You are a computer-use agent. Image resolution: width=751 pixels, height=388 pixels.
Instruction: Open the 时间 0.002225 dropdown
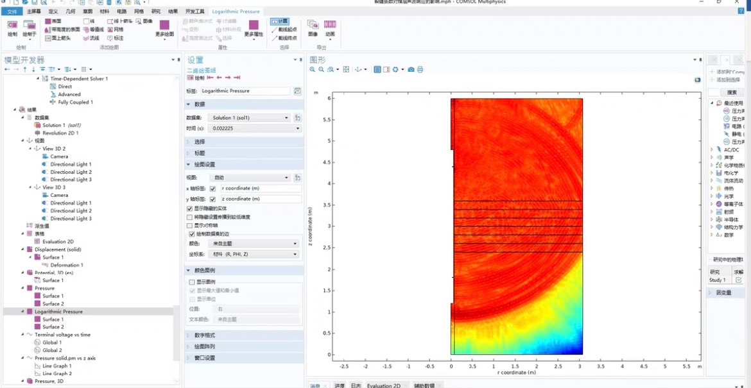pyautogui.click(x=255, y=128)
